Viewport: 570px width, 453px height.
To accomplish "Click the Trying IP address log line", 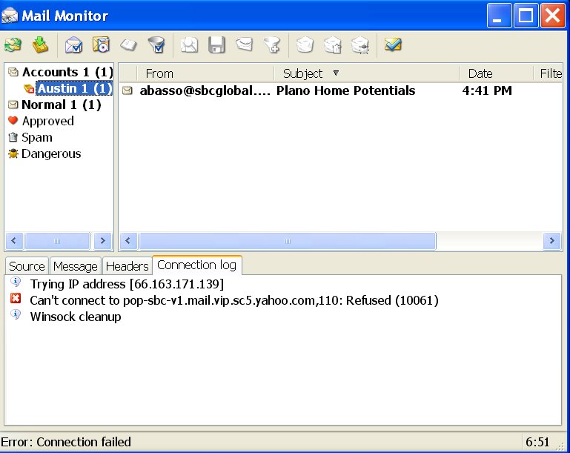I will tap(127, 284).
